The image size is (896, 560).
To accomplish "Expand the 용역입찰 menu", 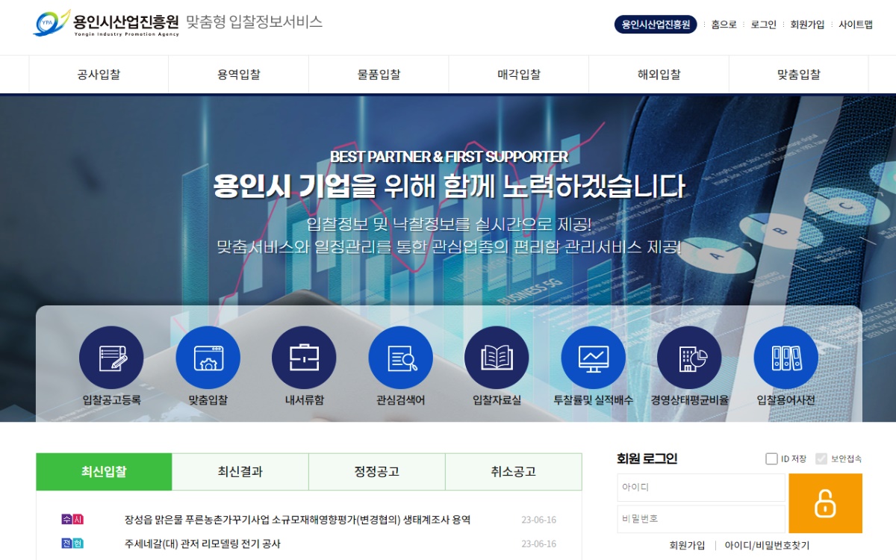I will pos(239,75).
